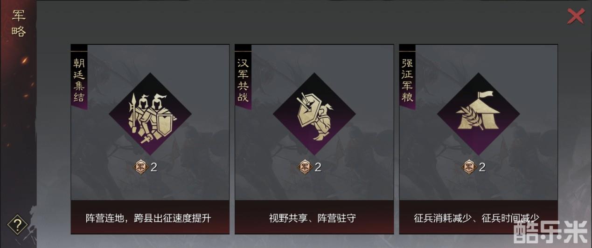Click description 征兵消耗减少、征兵时间减少
The image size is (592, 248).
point(476,218)
